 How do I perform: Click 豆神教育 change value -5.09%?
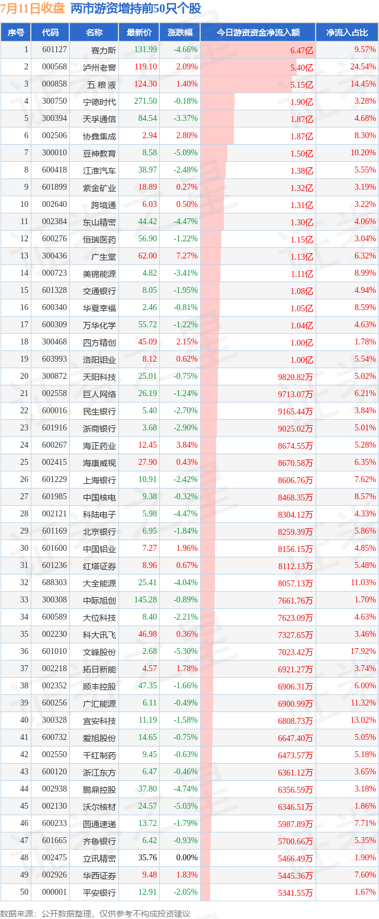pos(185,153)
